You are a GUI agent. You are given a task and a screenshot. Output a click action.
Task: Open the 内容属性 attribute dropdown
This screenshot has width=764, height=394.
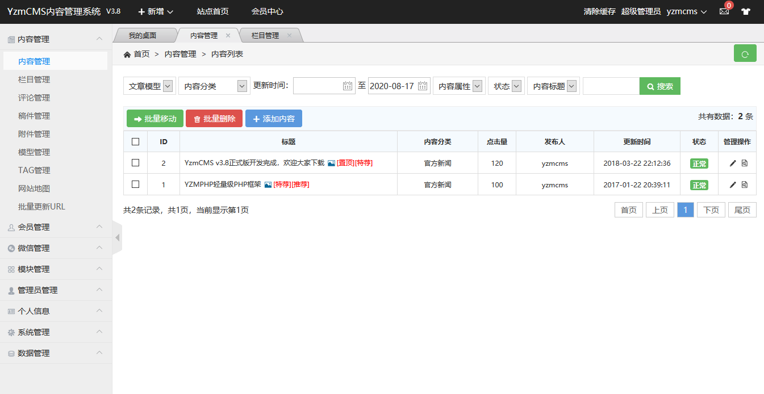point(460,86)
